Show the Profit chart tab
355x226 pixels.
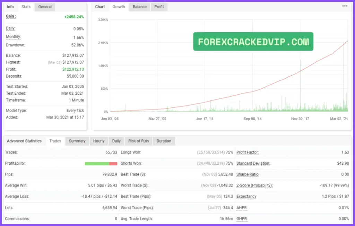[x=159, y=7]
